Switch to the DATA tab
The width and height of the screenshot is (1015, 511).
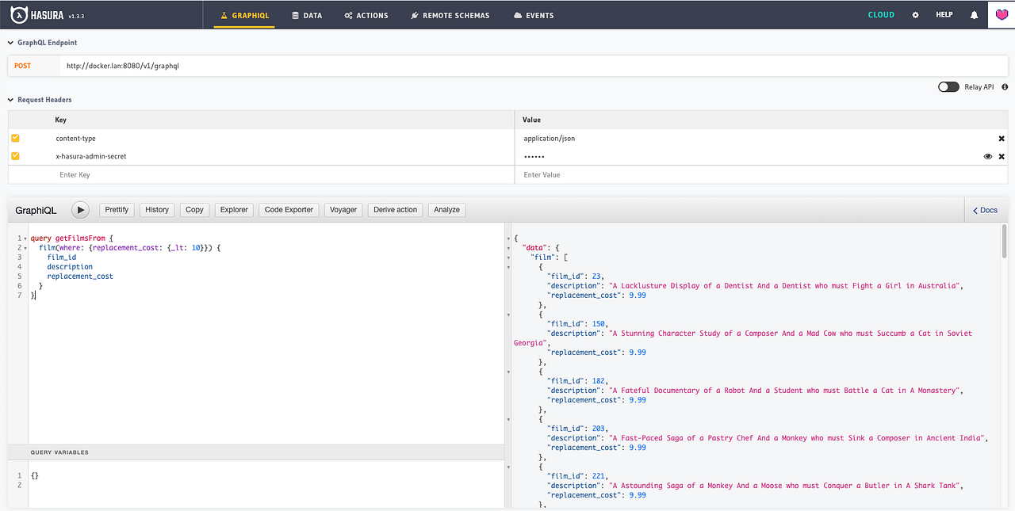307,14
